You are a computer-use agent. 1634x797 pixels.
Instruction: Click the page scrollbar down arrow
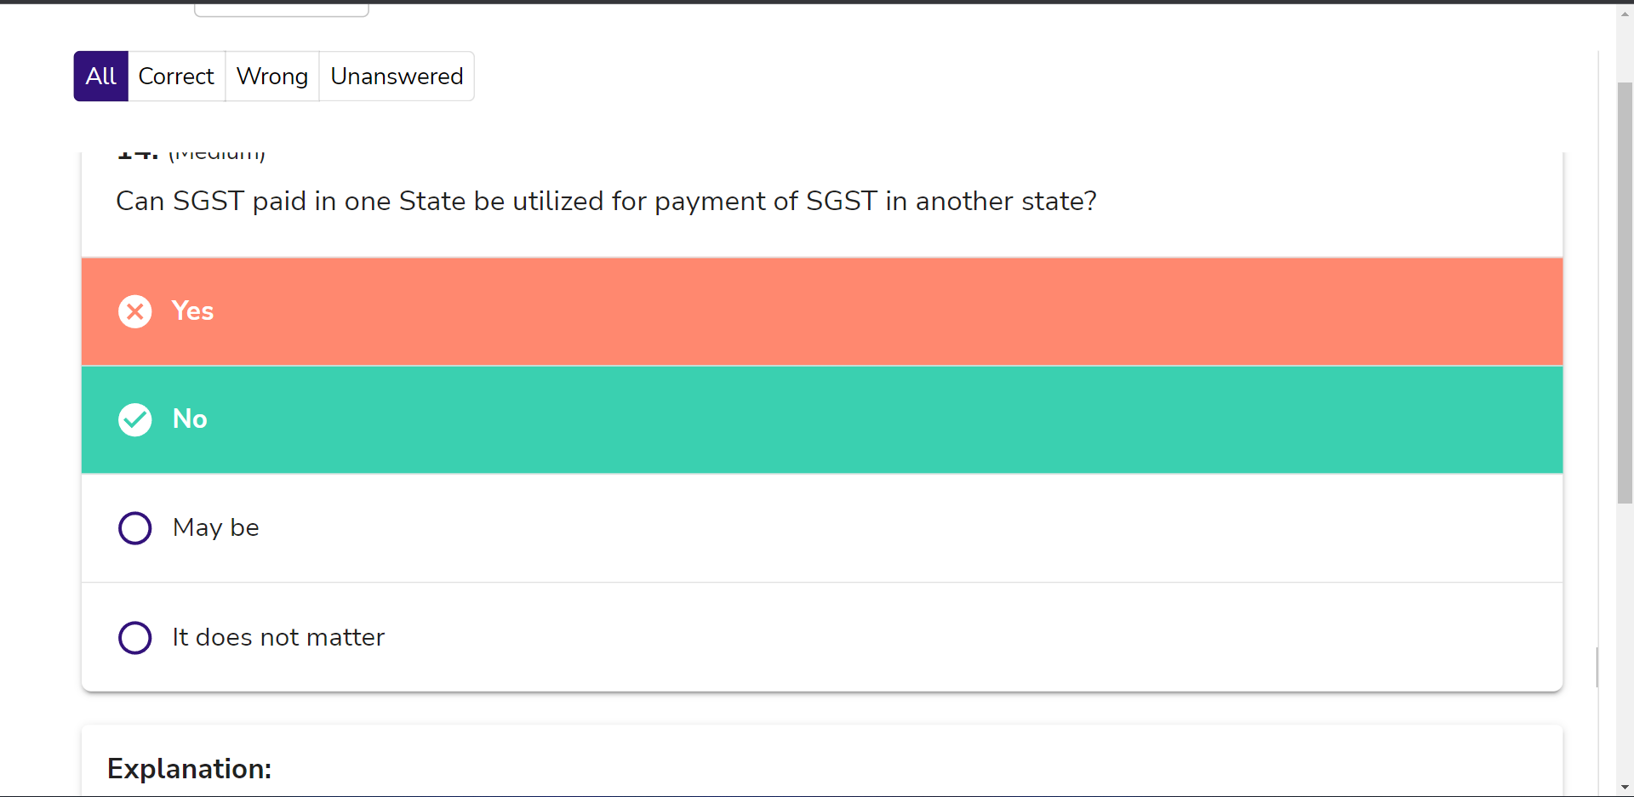click(x=1625, y=788)
